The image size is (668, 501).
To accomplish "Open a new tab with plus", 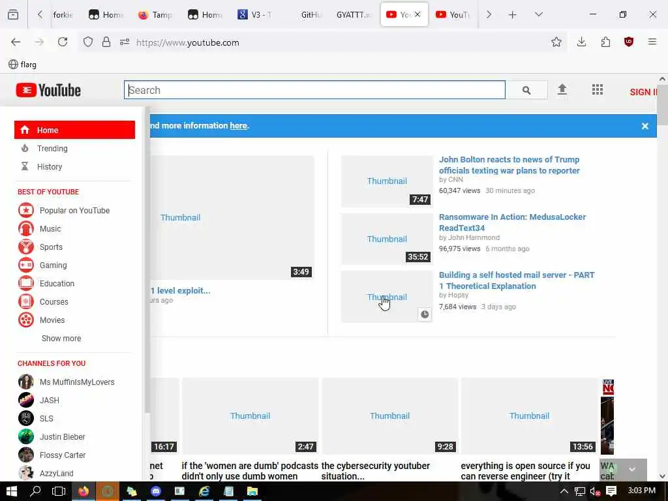I will (513, 15).
